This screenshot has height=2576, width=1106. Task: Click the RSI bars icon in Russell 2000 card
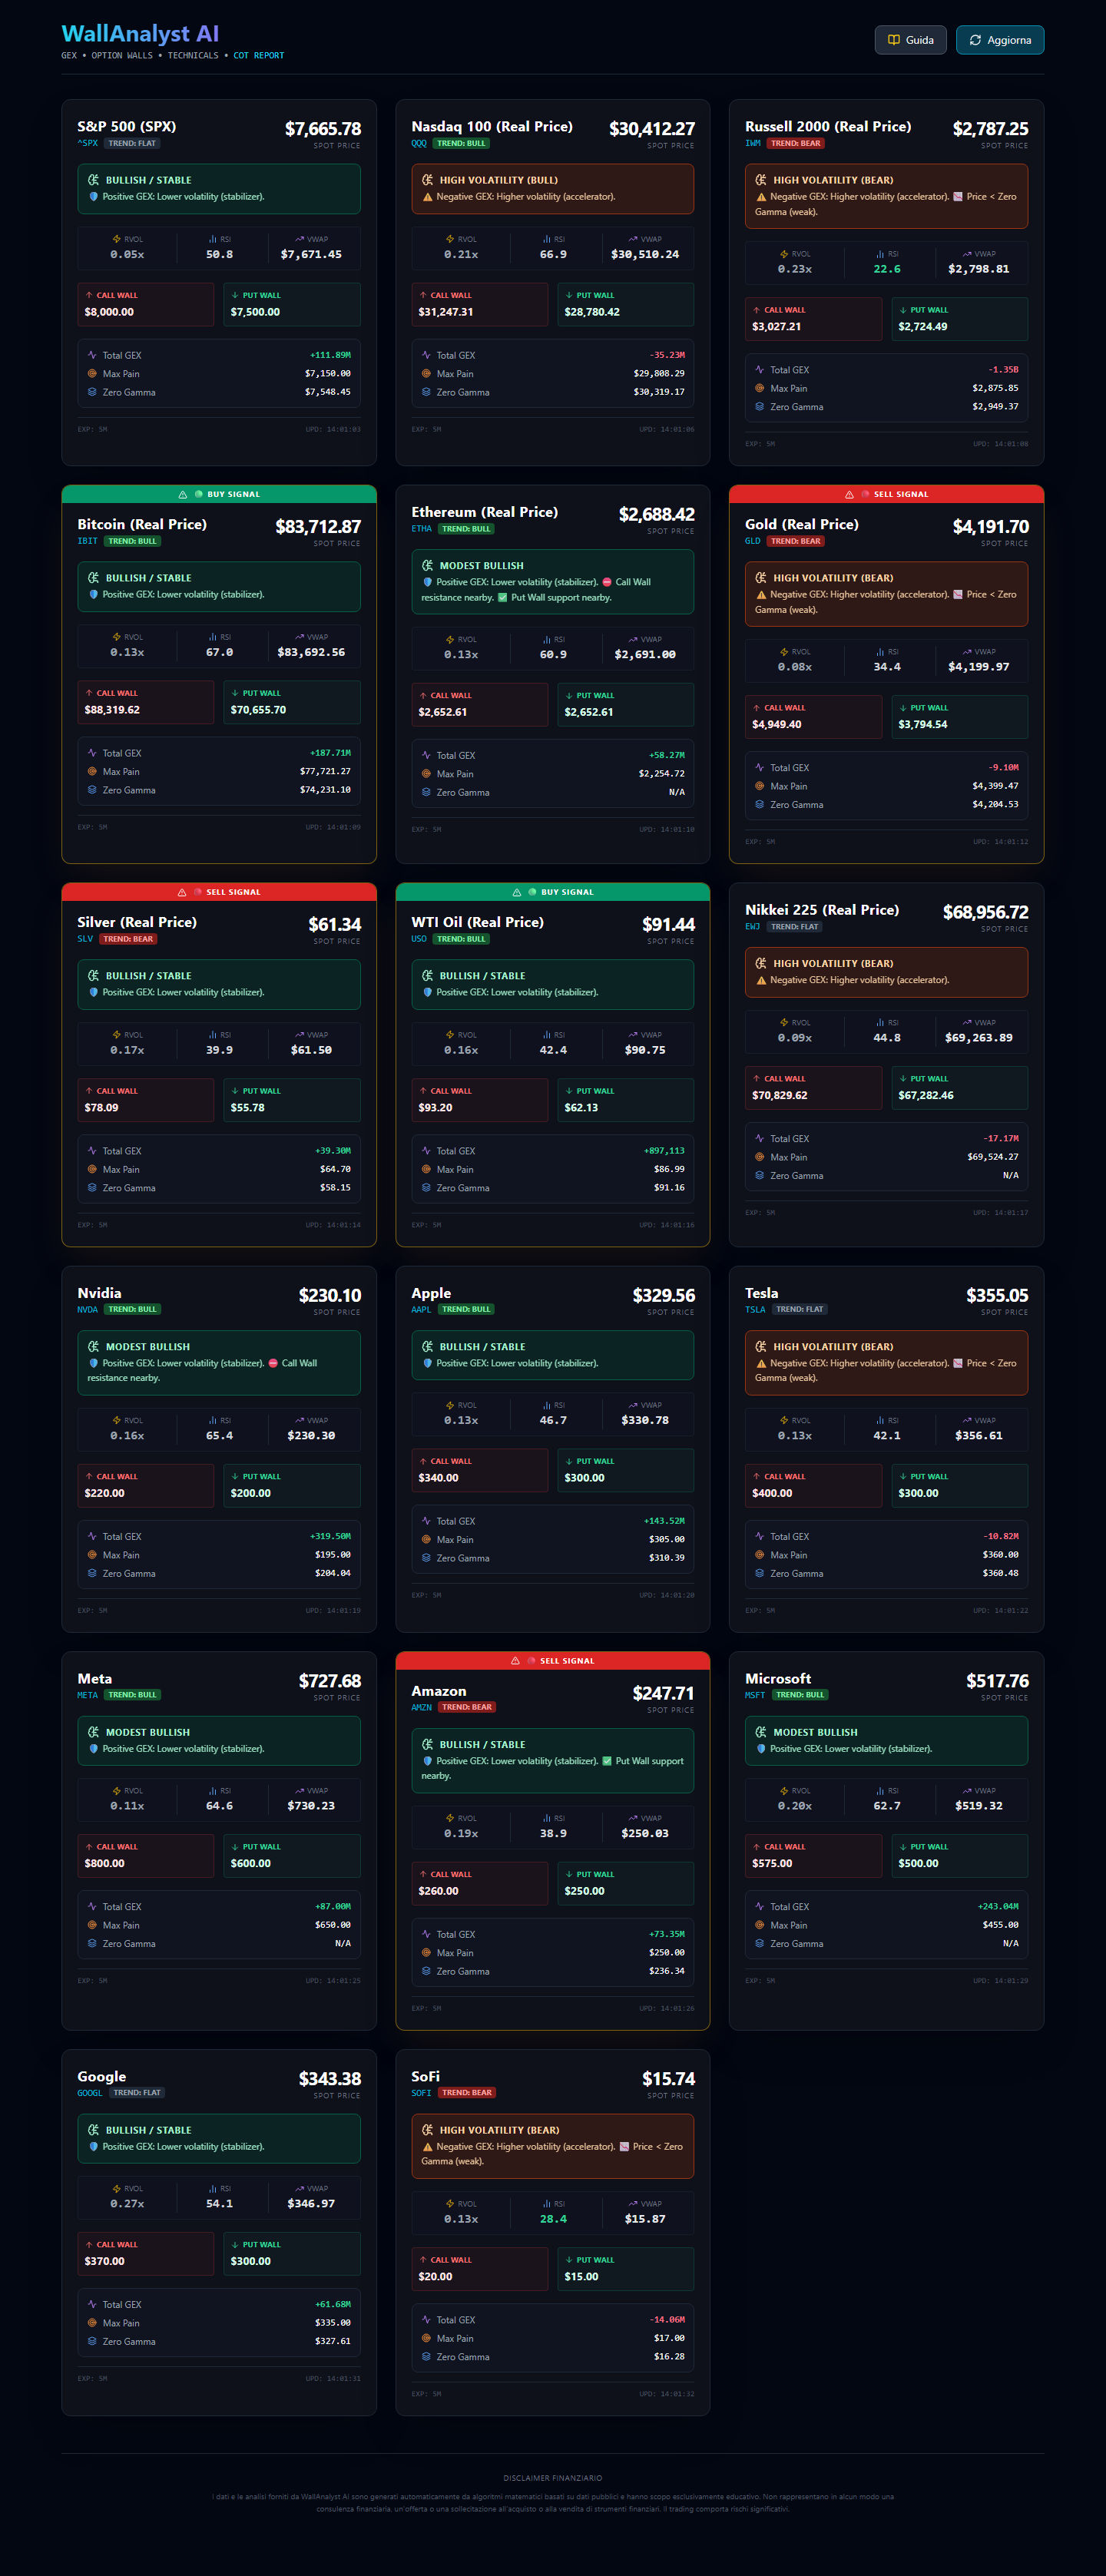(880, 254)
